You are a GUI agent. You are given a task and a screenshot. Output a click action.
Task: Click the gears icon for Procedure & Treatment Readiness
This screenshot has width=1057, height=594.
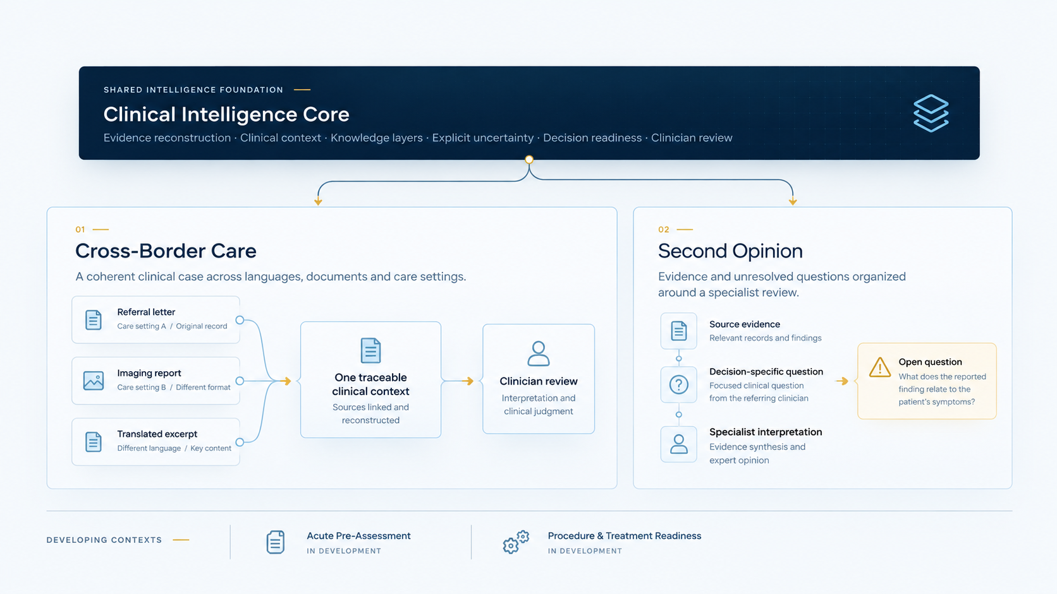516,542
